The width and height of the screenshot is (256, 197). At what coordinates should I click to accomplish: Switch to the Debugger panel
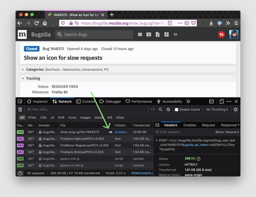coord(110,102)
